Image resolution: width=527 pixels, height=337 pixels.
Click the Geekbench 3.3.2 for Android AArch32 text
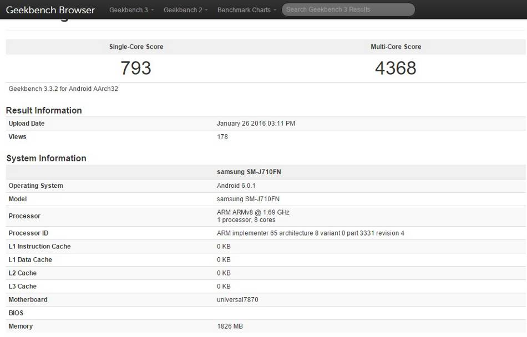pos(63,89)
